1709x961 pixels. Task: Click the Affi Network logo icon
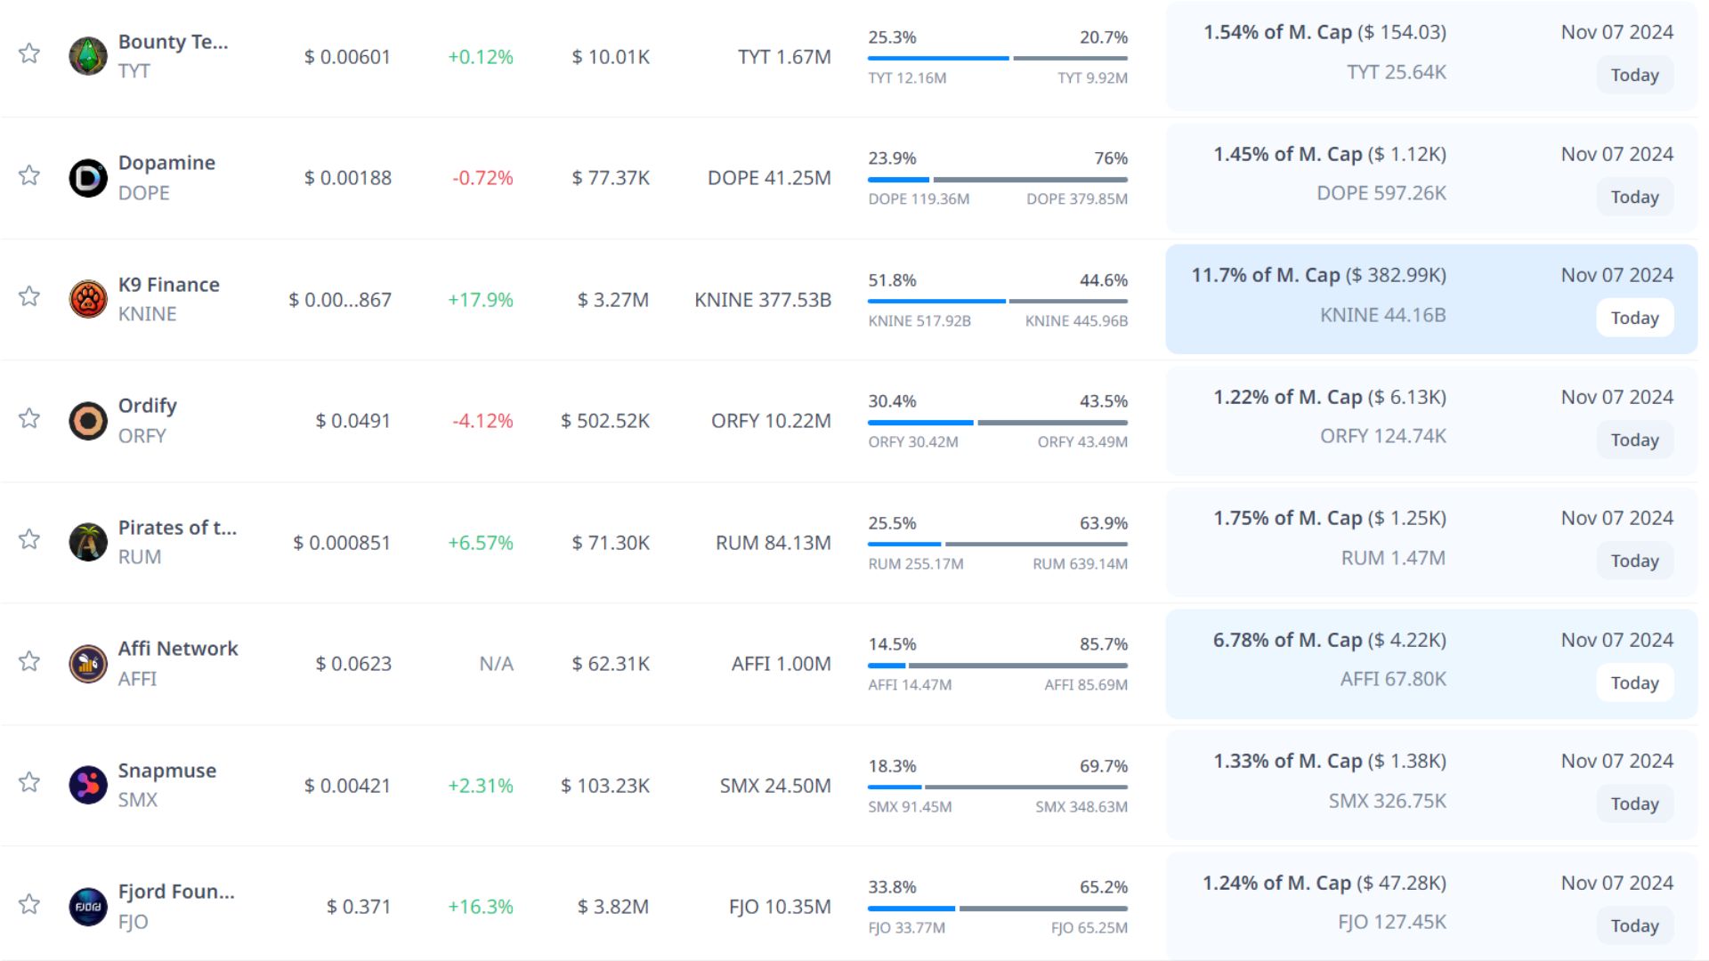coord(88,664)
